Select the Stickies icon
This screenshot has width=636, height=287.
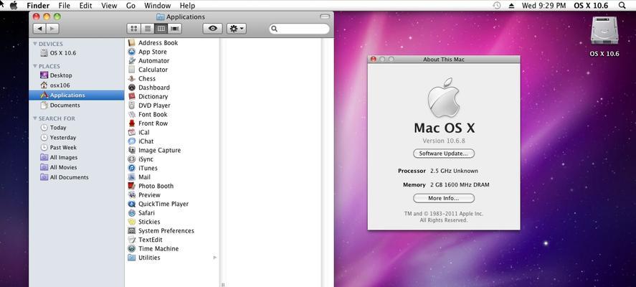point(131,221)
